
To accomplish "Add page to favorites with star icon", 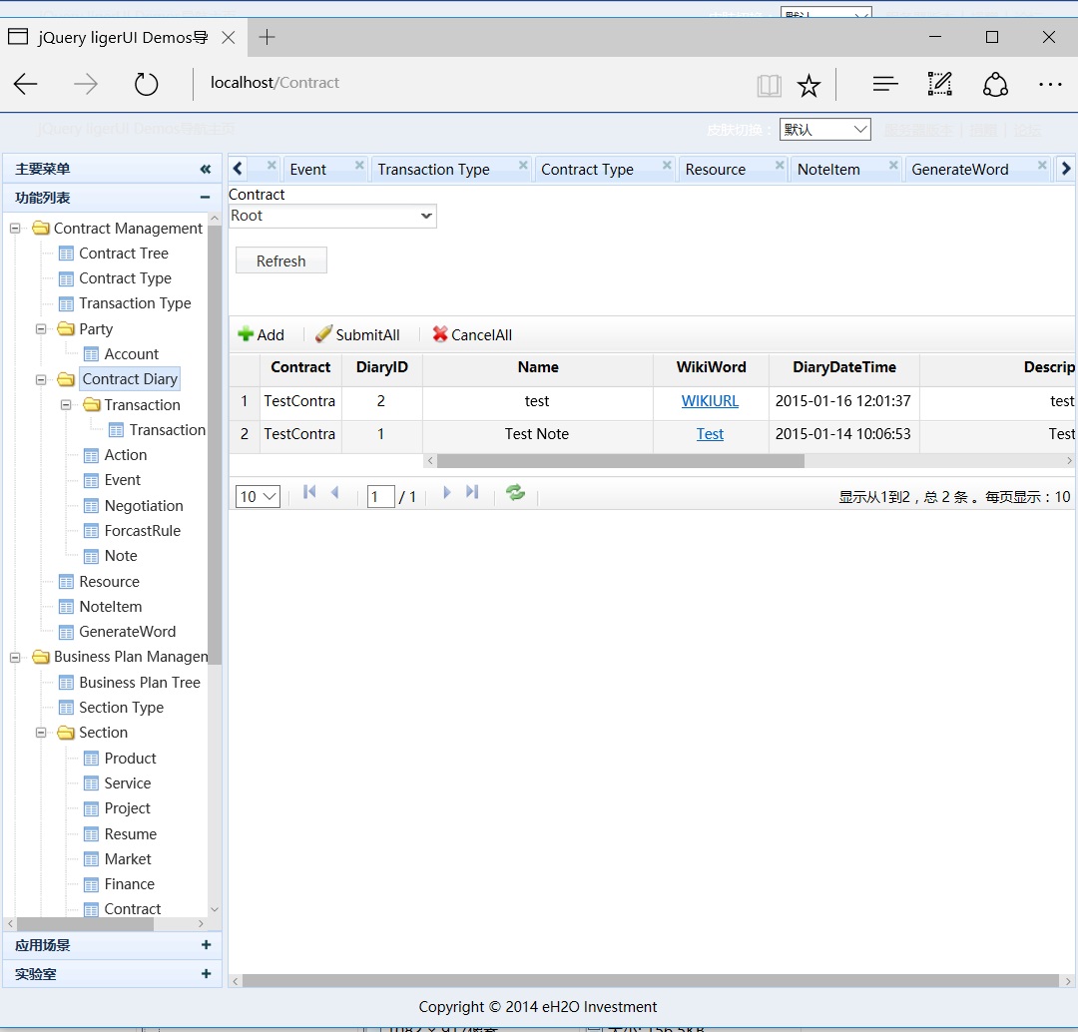I will pos(808,86).
